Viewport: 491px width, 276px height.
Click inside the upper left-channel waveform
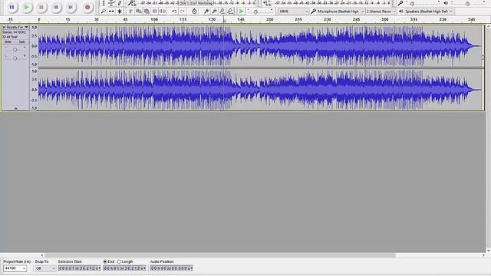[x=260, y=46]
